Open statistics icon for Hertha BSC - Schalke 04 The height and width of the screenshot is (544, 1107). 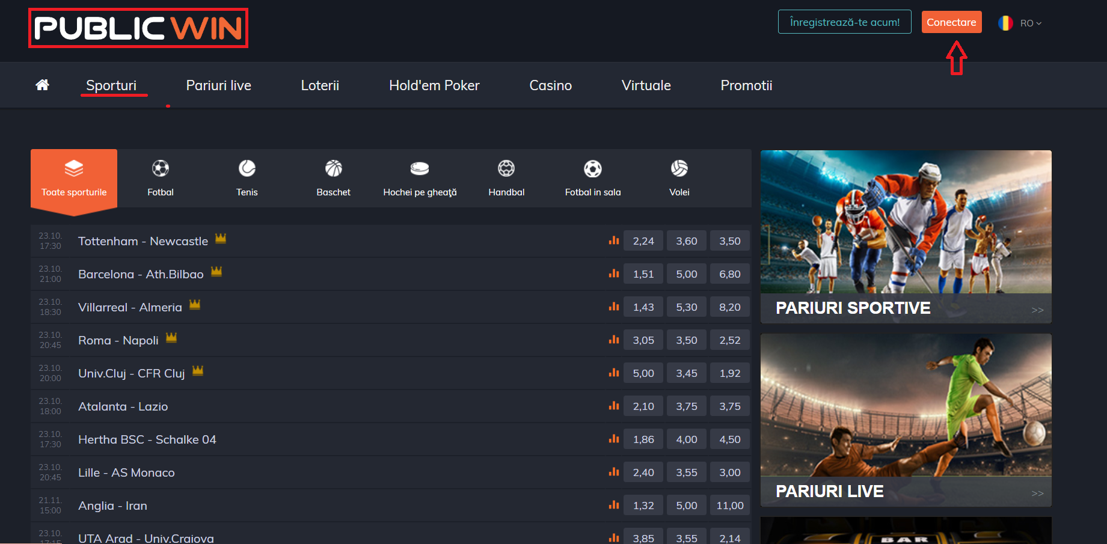coord(614,439)
